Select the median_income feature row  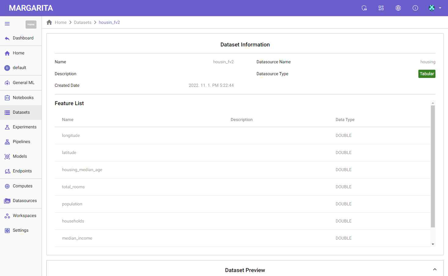pos(242,238)
